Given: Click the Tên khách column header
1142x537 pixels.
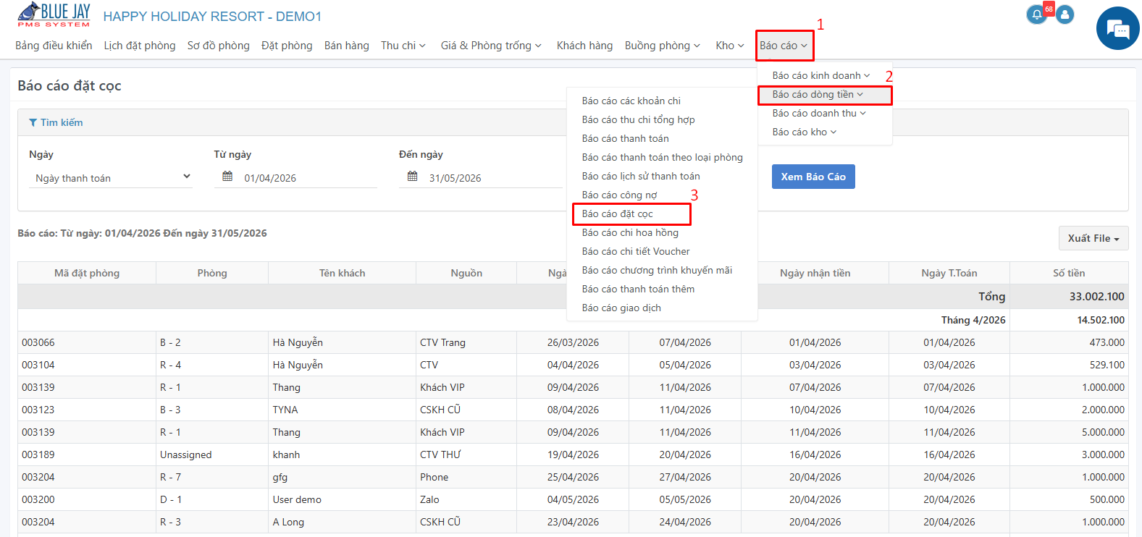Looking at the screenshot, I should (x=342, y=273).
